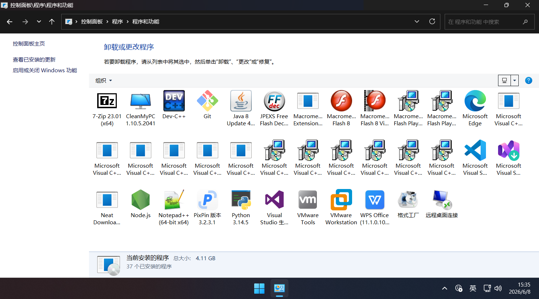Click the magnifier icon in the search box
539x299 pixels.
click(x=525, y=22)
